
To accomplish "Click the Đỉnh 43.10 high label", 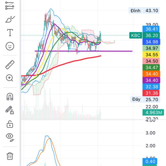I will [144, 11].
